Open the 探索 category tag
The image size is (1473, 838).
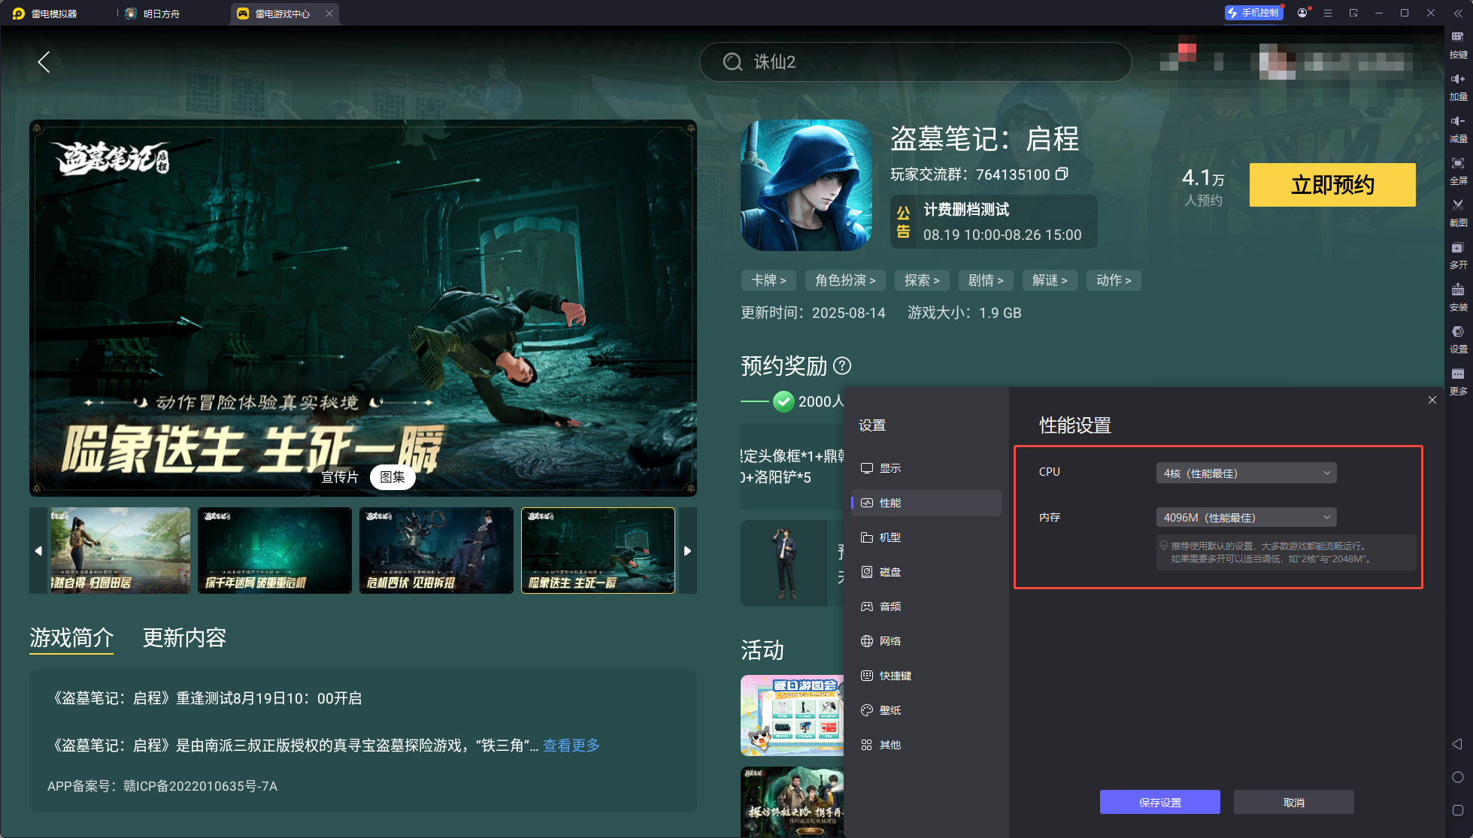coord(922,280)
